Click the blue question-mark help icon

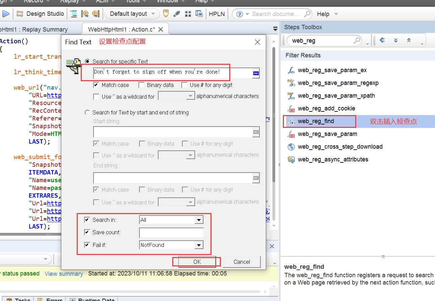(x=239, y=14)
